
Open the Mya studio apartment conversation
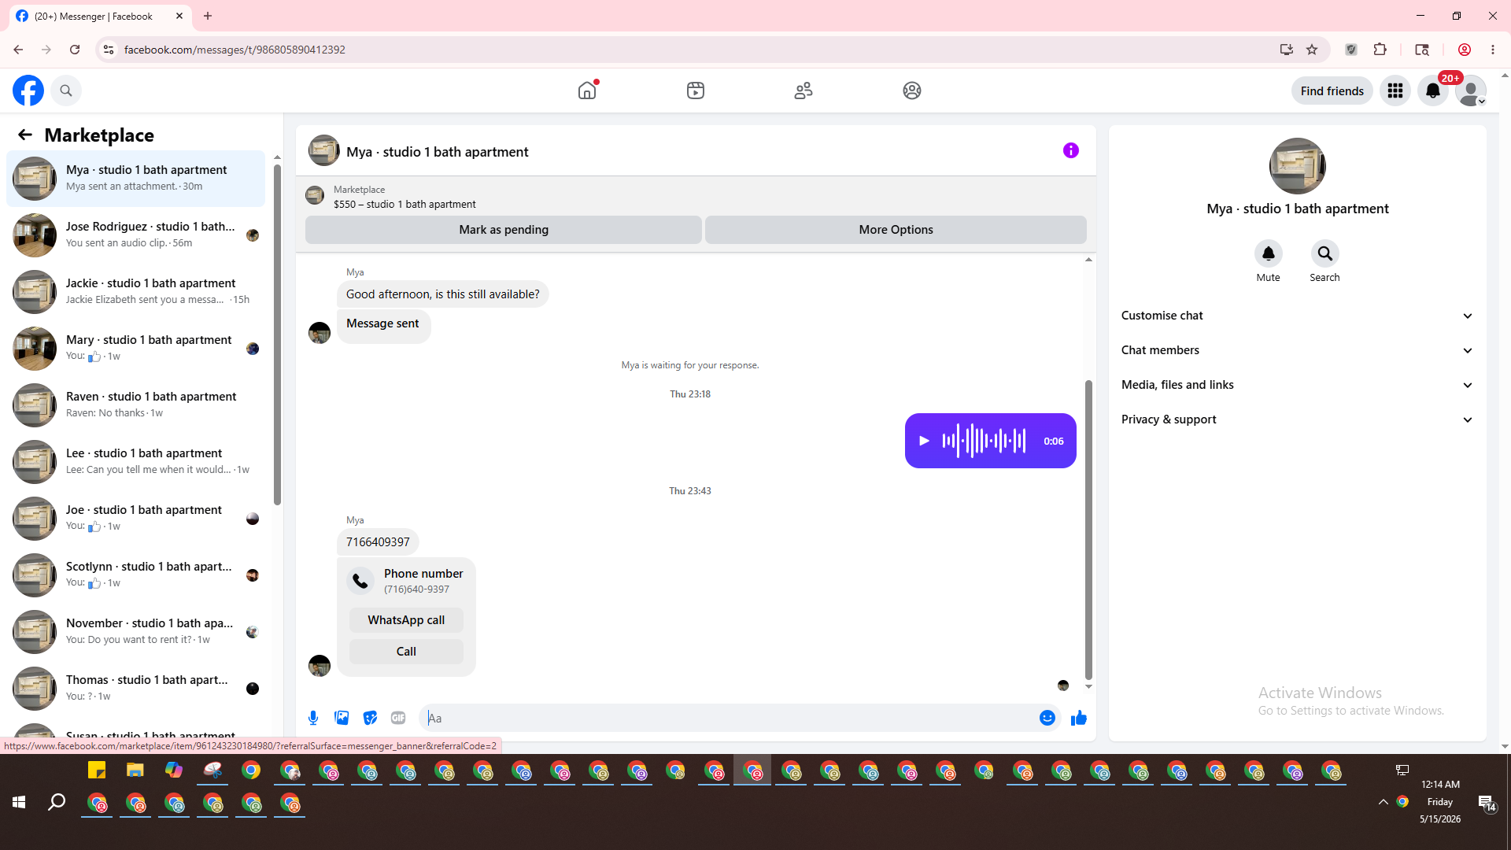[136, 179]
